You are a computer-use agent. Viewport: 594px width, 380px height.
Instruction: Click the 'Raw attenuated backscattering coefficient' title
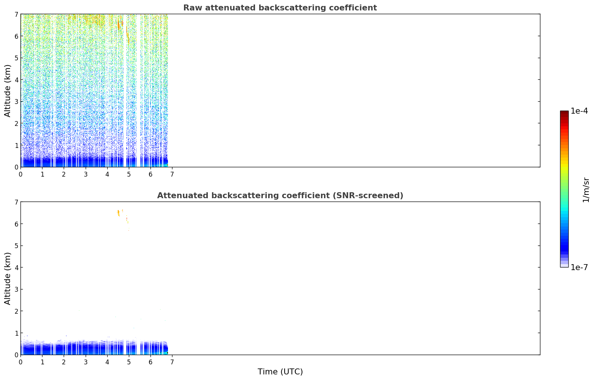pos(280,8)
